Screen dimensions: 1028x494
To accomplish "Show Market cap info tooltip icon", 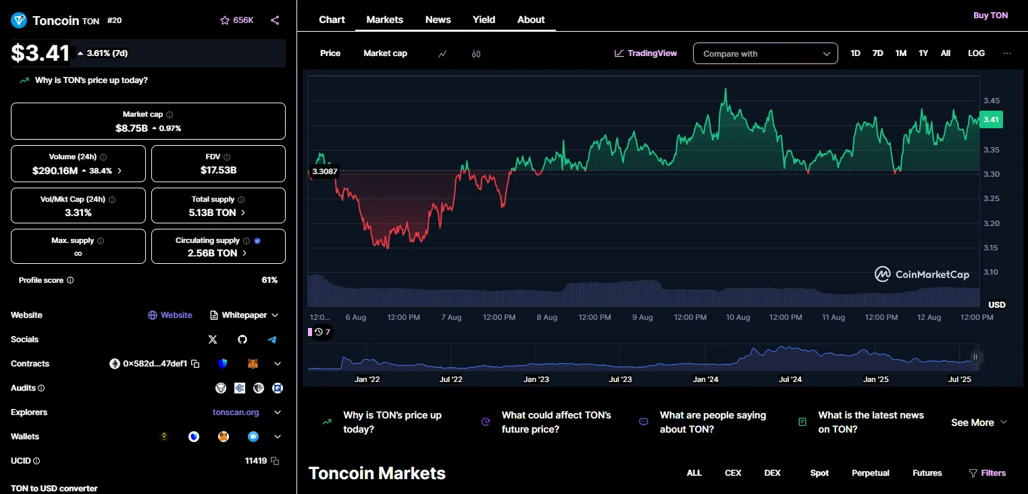I will [170, 115].
